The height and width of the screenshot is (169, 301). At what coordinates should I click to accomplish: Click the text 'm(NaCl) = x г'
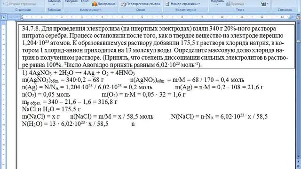pyautogui.click(x=41, y=116)
